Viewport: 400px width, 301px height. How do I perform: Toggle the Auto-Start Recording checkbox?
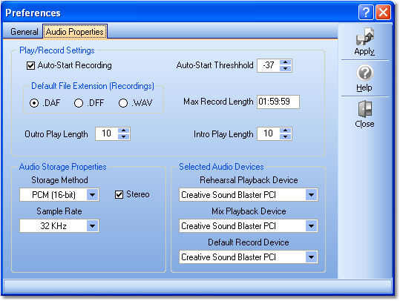click(30, 66)
